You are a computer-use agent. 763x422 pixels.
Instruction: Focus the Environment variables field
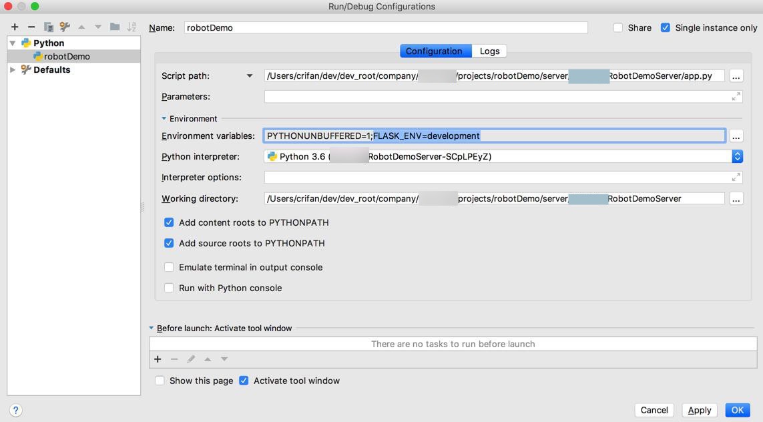pyautogui.click(x=495, y=136)
